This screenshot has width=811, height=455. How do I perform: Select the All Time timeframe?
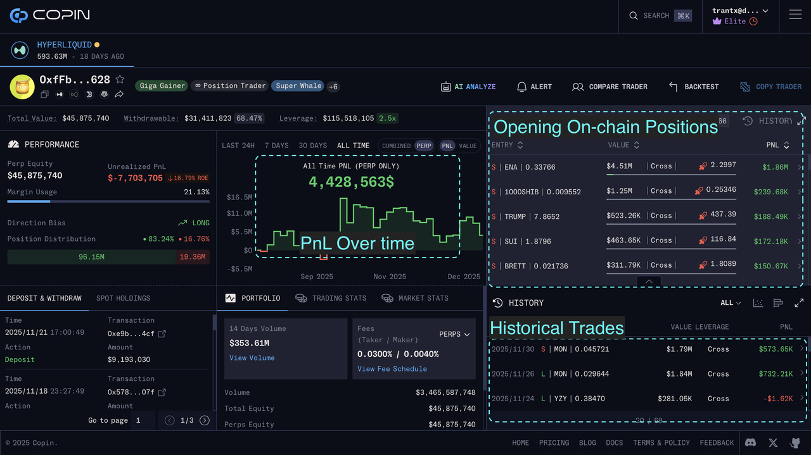tap(353, 146)
